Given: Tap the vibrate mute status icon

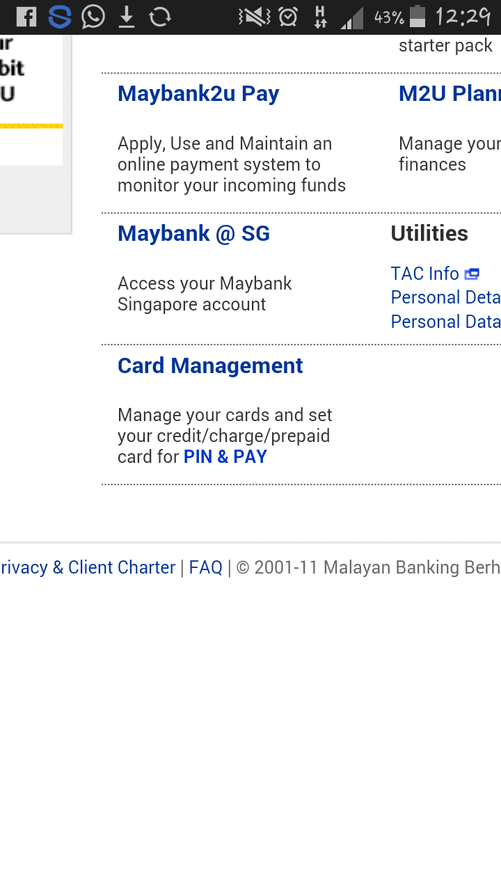Looking at the screenshot, I should 254,17.
